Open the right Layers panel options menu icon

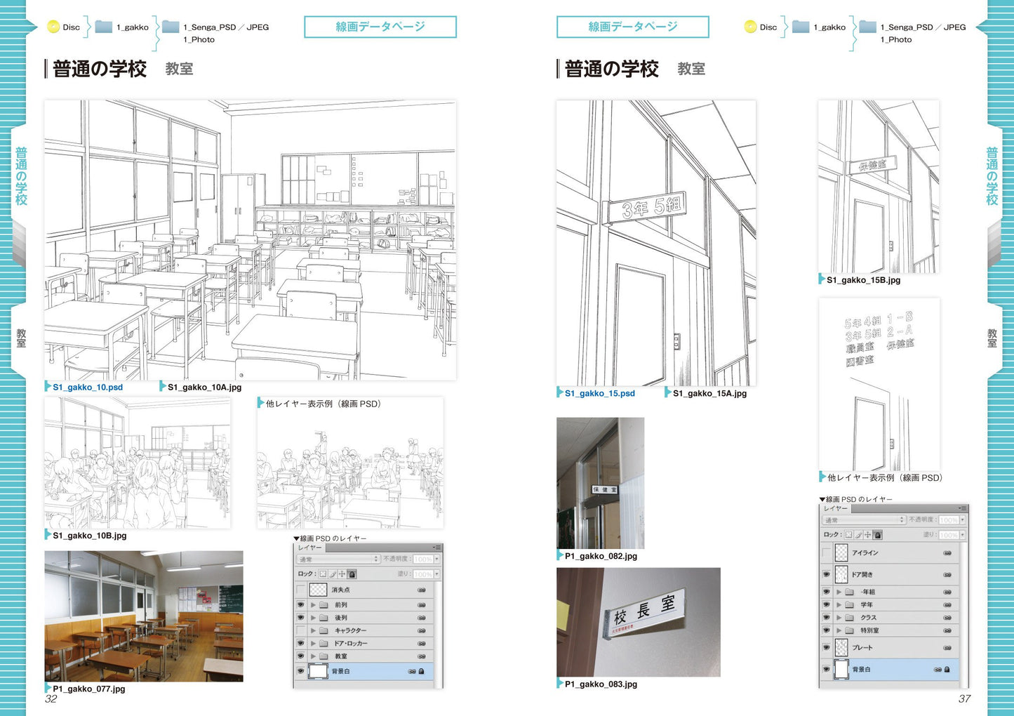point(963,508)
